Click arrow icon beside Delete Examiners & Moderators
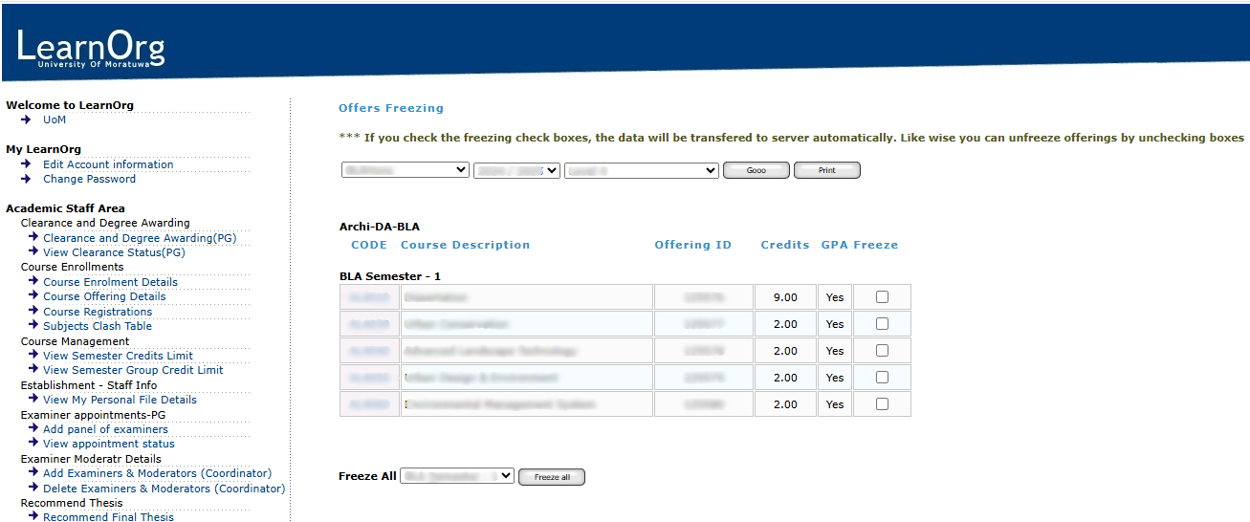The width and height of the screenshot is (1250, 522). click(x=33, y=488)
